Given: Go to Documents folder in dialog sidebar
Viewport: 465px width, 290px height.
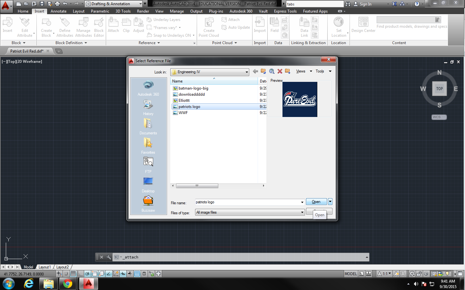Looking at the screenshot, I should [148, 127].
